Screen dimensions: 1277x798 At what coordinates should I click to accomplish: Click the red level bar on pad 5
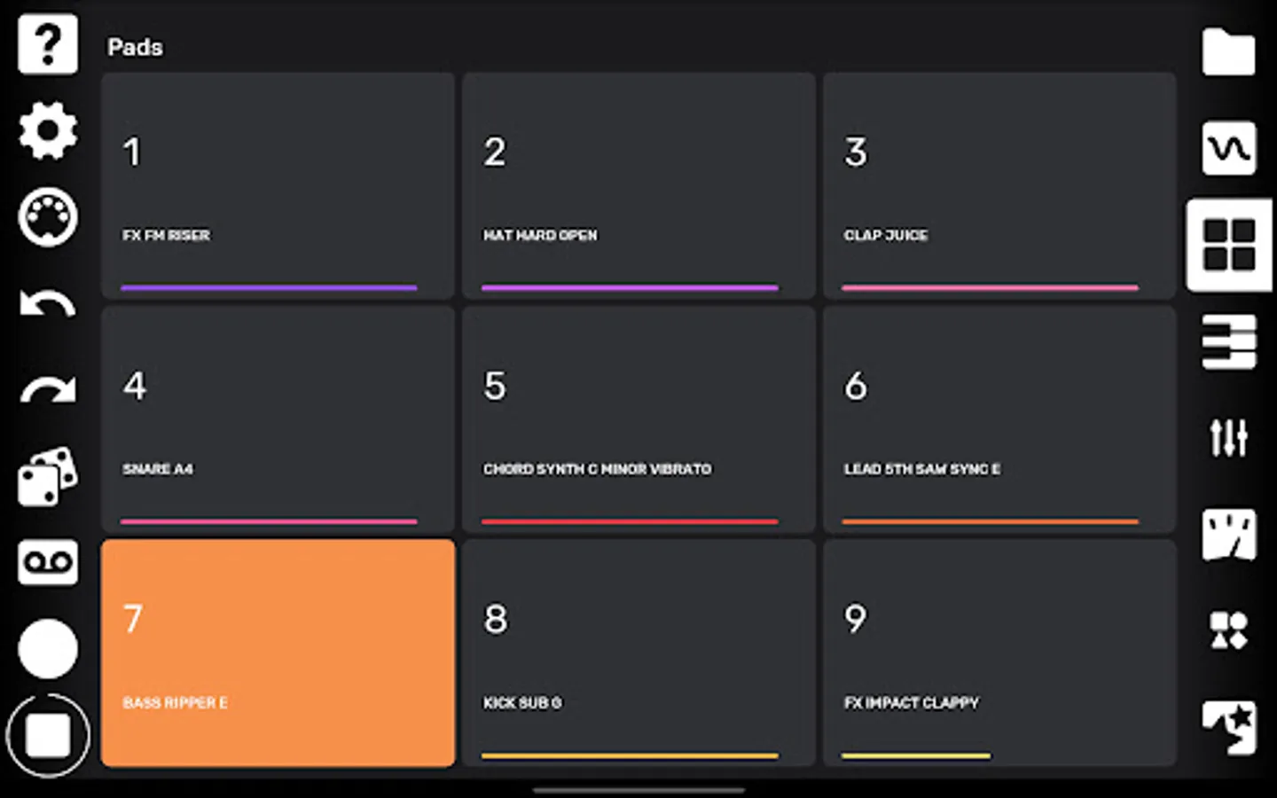coord(630,521)
